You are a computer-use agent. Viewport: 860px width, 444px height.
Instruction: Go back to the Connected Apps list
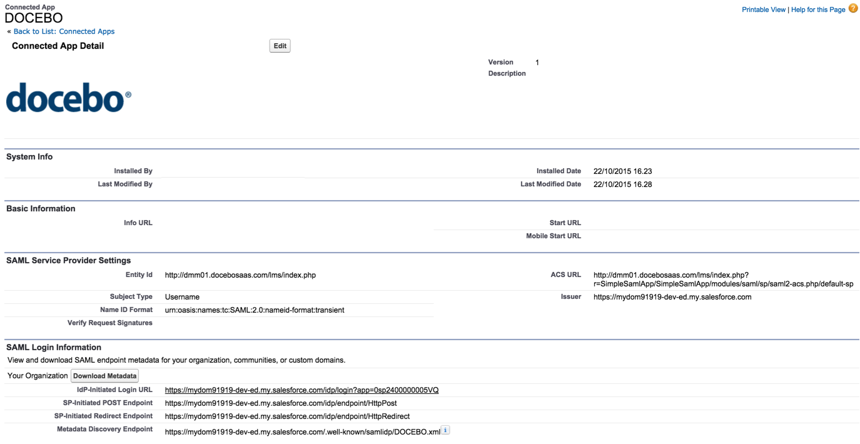pos(64,31)
